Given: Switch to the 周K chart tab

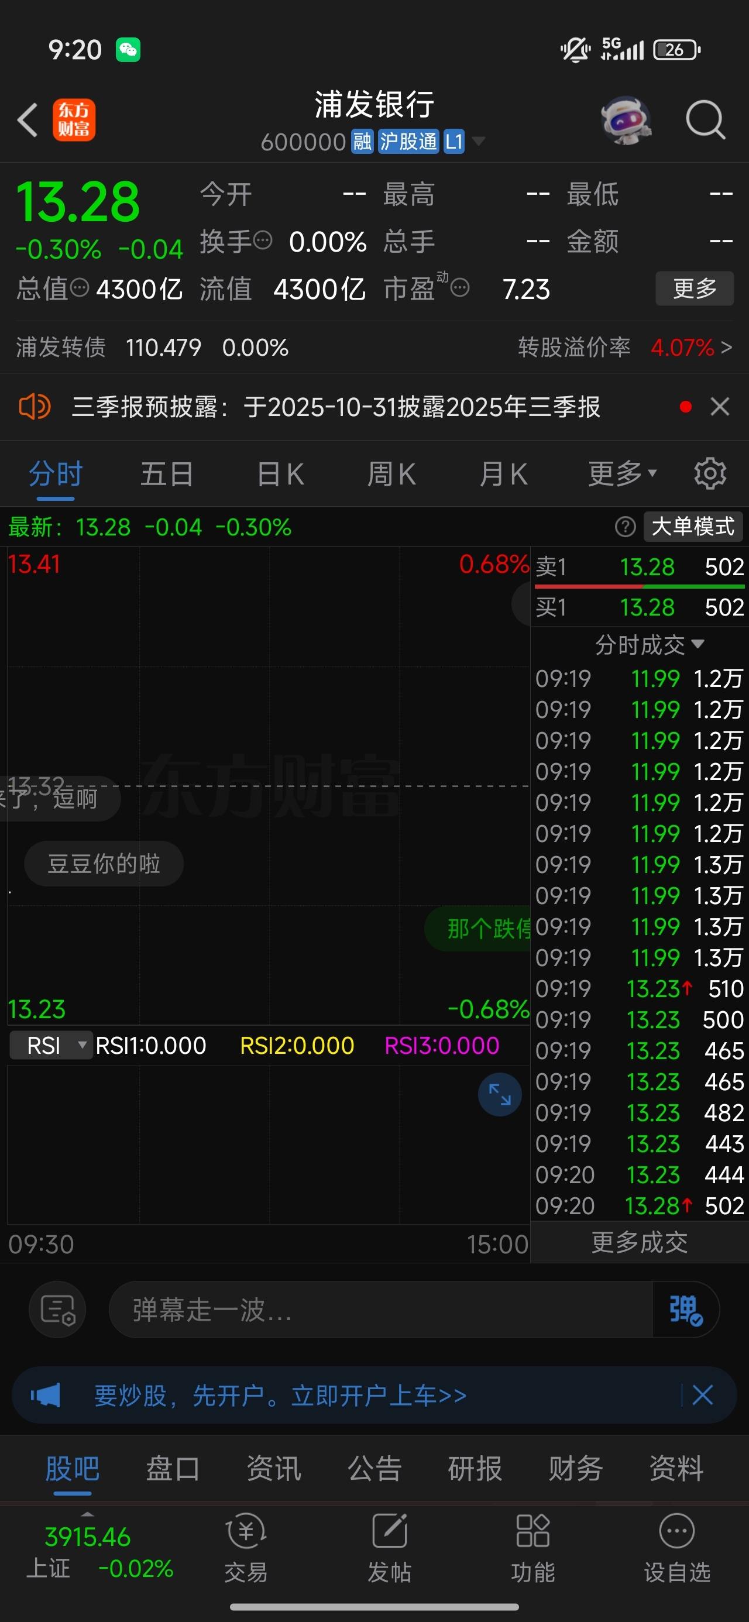Looking at the screenshot, I should (x=391, y=473).
